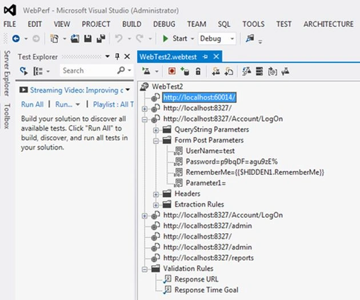The height and width of the screenshot is (300, 360).
Task: Open the TEST menu
Action: [x=283, y=24]
